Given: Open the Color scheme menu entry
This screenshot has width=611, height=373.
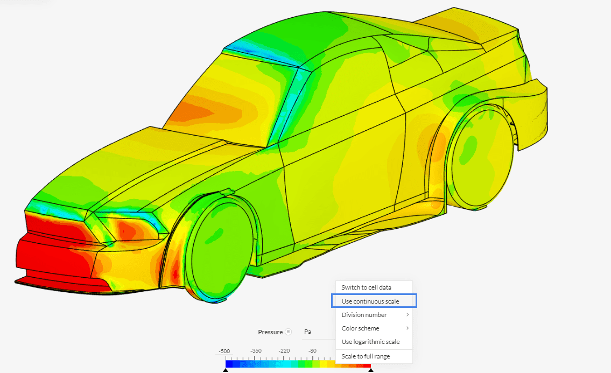Looking at the screenshot, I should 360,328.
